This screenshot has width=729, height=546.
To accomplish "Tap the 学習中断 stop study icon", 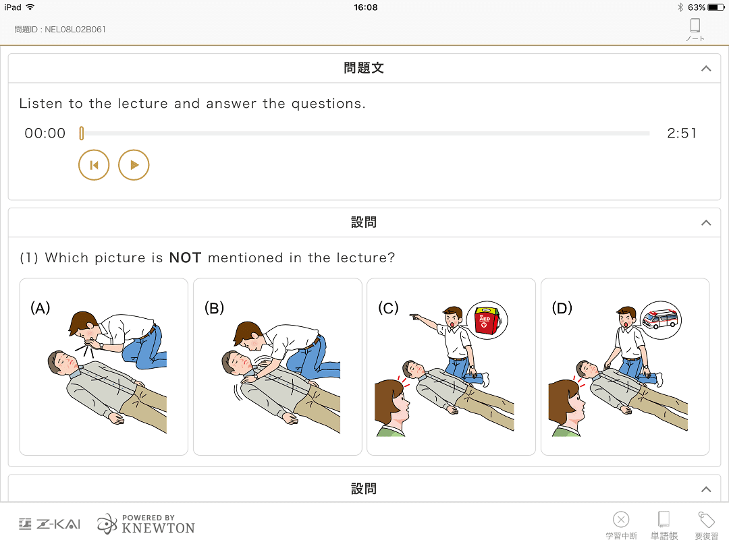I will click(x=621, y=525).
